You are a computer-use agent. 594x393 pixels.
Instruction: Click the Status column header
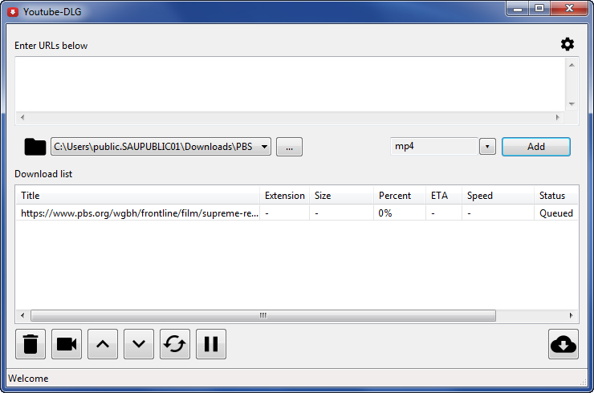[x=556, y=196]
